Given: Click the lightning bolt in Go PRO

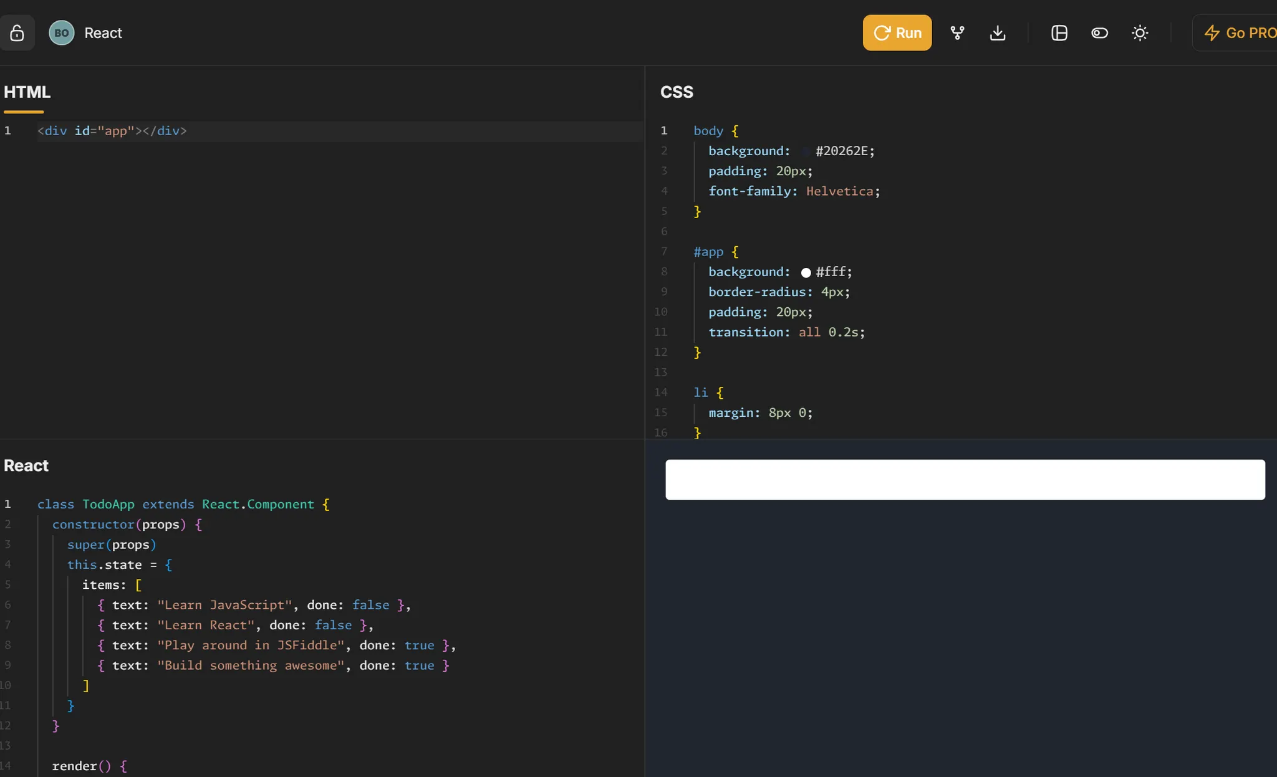Looking at the screenshot, I should click(x=1212, y=33).
